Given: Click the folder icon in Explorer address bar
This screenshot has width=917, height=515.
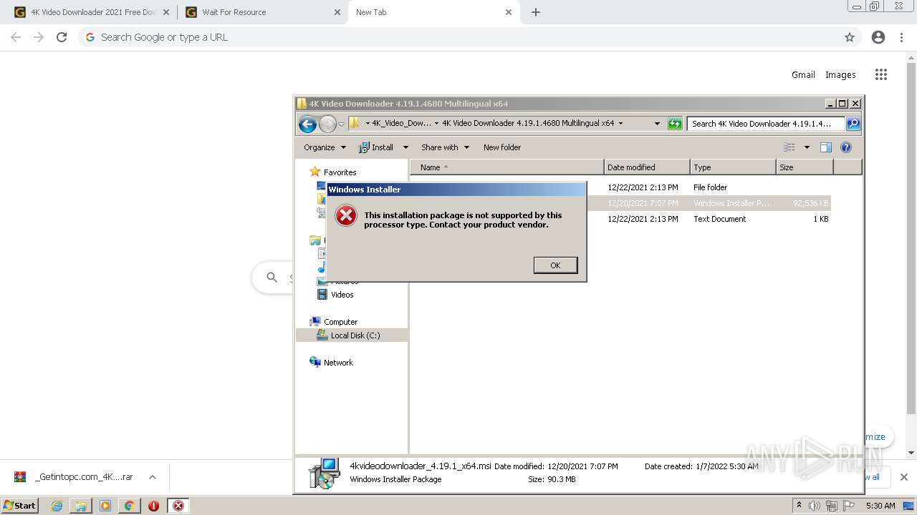Looking at the screenshot, I should (x=354, y=123).
